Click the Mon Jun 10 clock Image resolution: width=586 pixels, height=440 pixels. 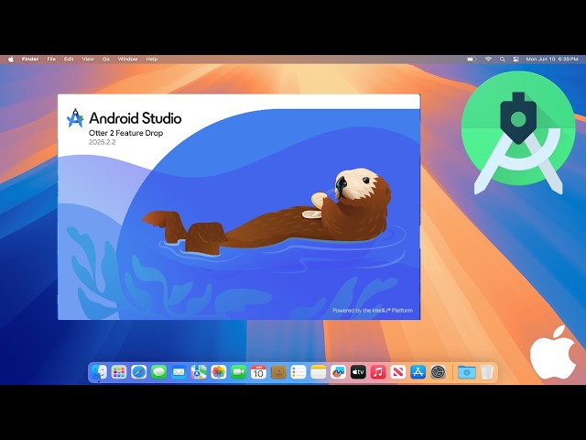[552, 59]
